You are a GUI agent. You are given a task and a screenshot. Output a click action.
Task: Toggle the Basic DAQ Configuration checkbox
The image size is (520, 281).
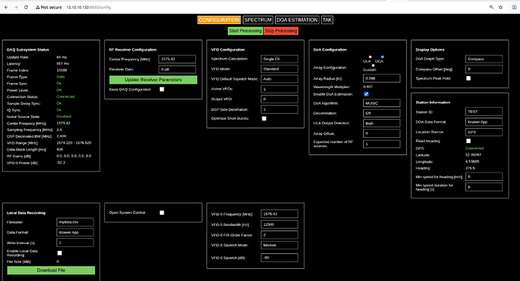pyautogui.click(x=162, y=89)
